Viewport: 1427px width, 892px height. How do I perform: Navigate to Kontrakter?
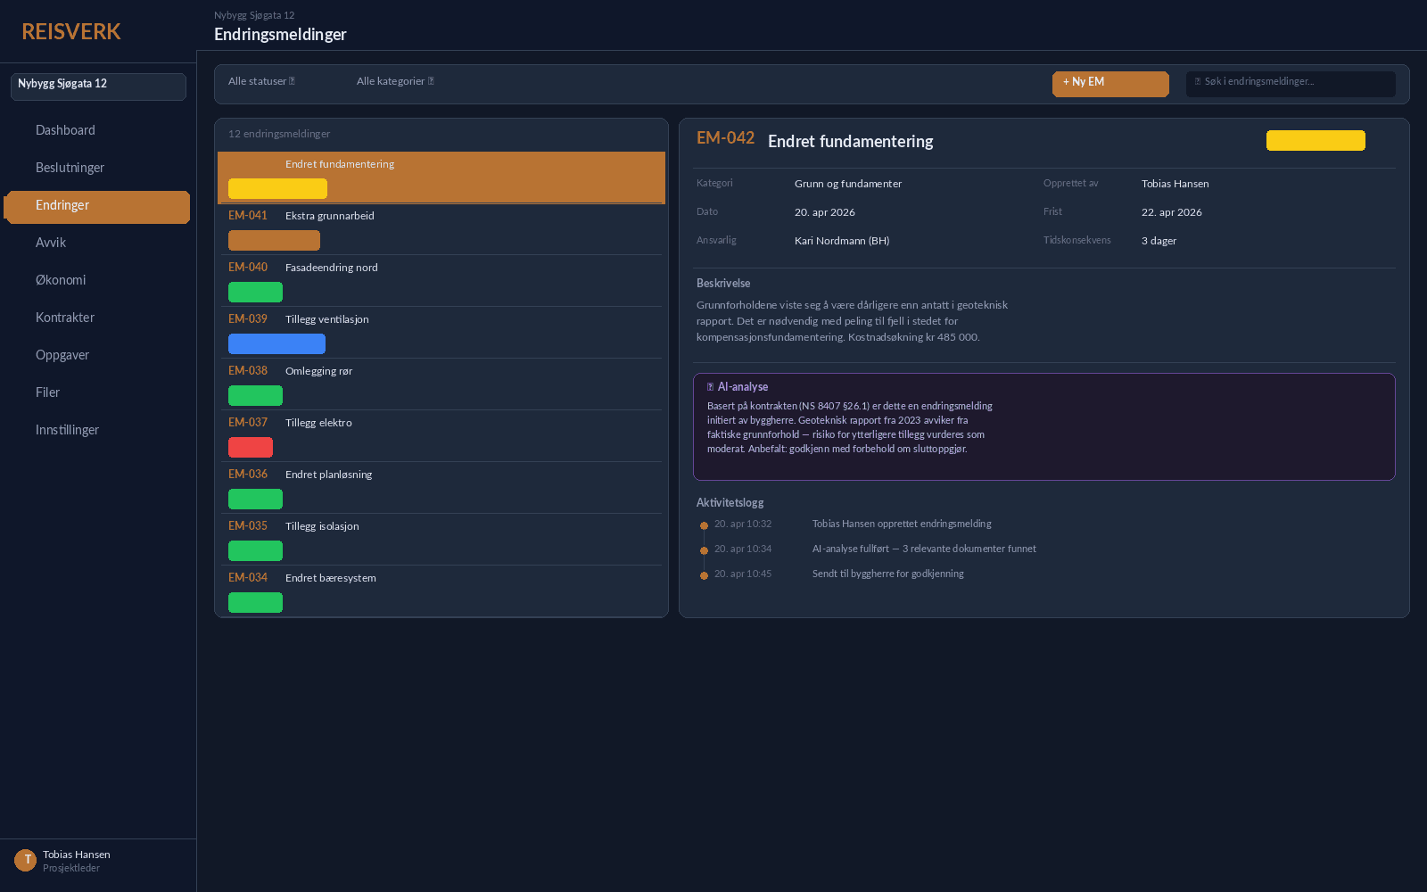(x=64, y=317)
